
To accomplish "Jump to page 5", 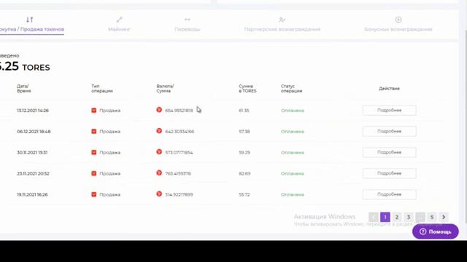I will [x=432, y=217].
